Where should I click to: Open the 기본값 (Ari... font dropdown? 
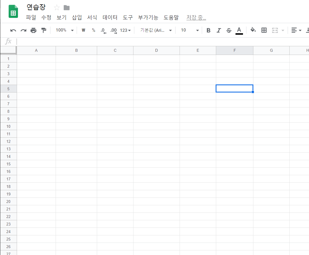click(x=156, y=30)
